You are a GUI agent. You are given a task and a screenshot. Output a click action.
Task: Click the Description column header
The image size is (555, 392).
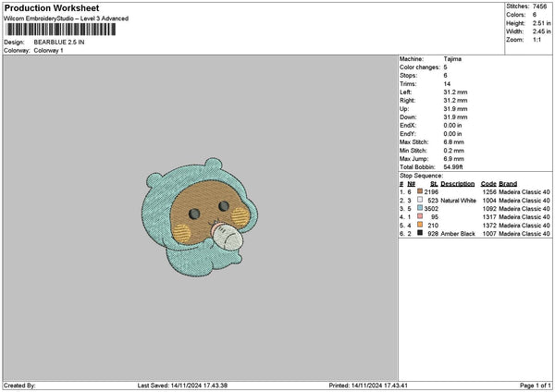click(457, 183)
